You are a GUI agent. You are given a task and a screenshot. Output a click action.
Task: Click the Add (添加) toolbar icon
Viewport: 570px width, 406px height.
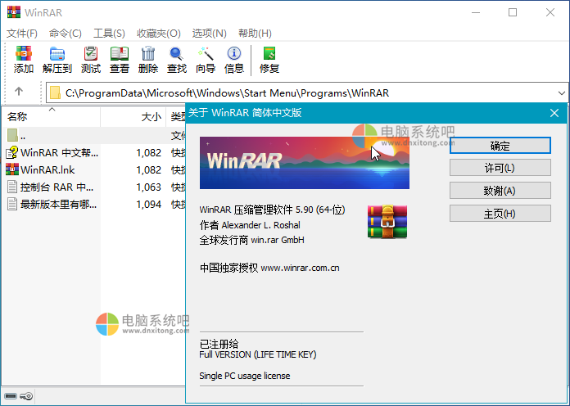click(24, 60)
